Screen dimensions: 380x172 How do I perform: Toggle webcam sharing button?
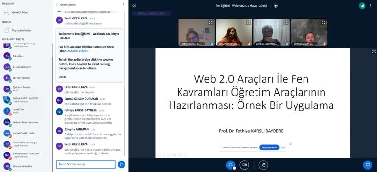click(x=244, y=165)
